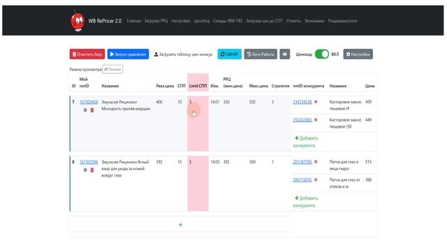Toggle the Ценоход switch off
This screenshot has height=251, width=447.
[322, 54]
